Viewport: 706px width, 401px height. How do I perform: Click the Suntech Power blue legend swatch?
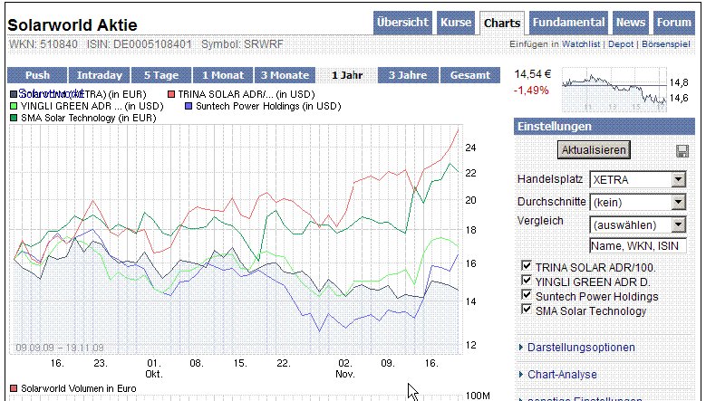point(189,107)
